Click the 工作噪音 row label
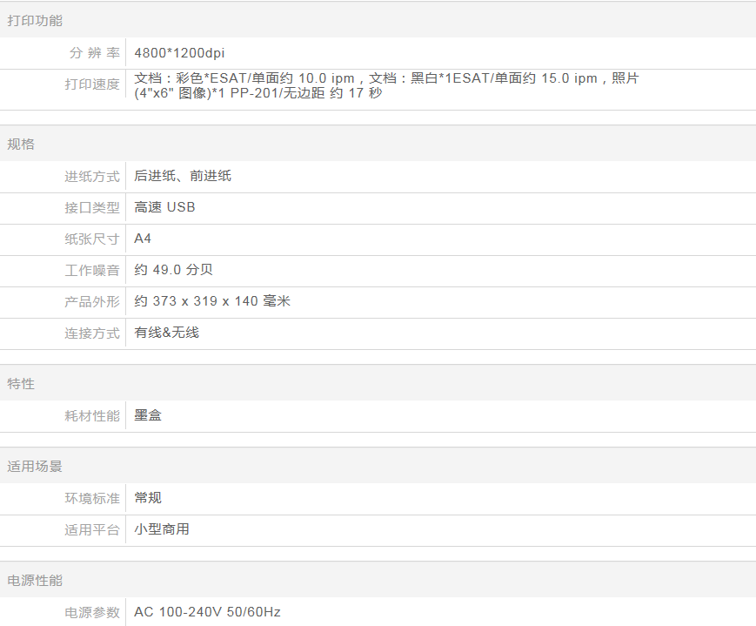756x626 pixels. pyautogui.click(x=92, y=271)
